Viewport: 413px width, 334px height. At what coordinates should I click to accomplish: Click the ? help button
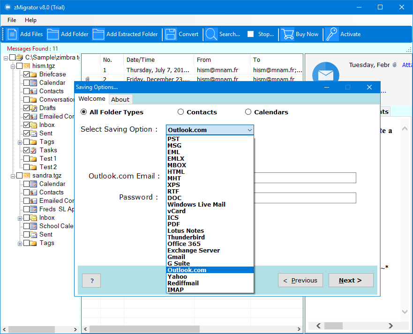tap(91, 281)
